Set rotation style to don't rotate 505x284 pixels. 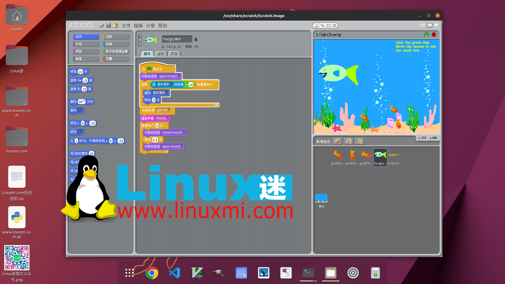click(140, 45)
